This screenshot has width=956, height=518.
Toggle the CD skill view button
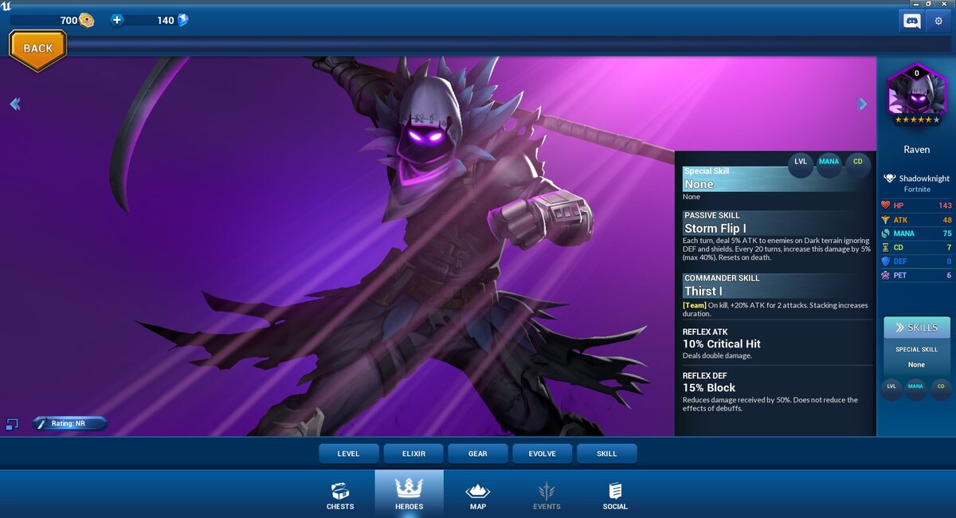click(x=858, y=162)
